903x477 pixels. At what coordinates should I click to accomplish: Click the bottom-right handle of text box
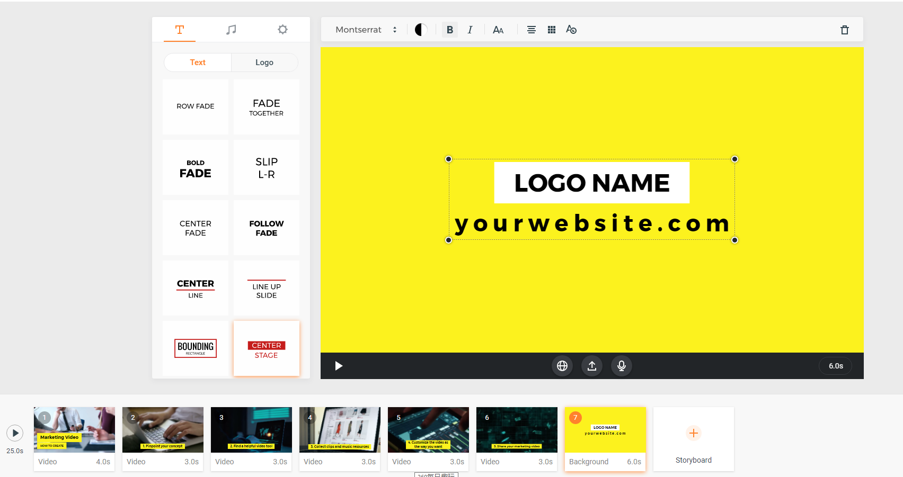tap(734, 240)
